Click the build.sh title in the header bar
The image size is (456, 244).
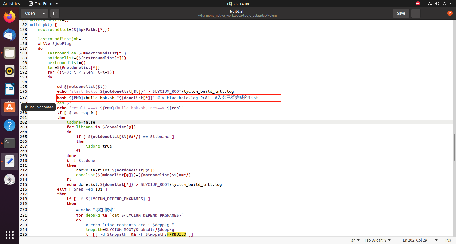(x=237, y=11)
